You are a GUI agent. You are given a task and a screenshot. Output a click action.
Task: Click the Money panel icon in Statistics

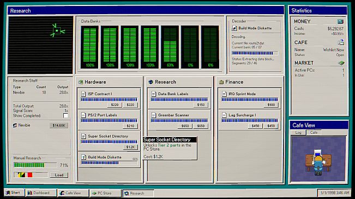[x=340, y=21]
